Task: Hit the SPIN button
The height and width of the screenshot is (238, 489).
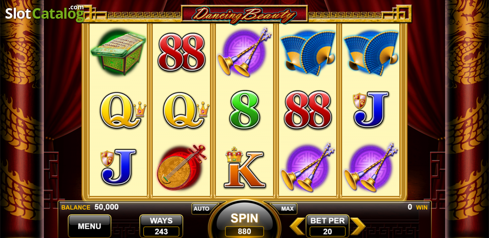Action: pos(244,223)
